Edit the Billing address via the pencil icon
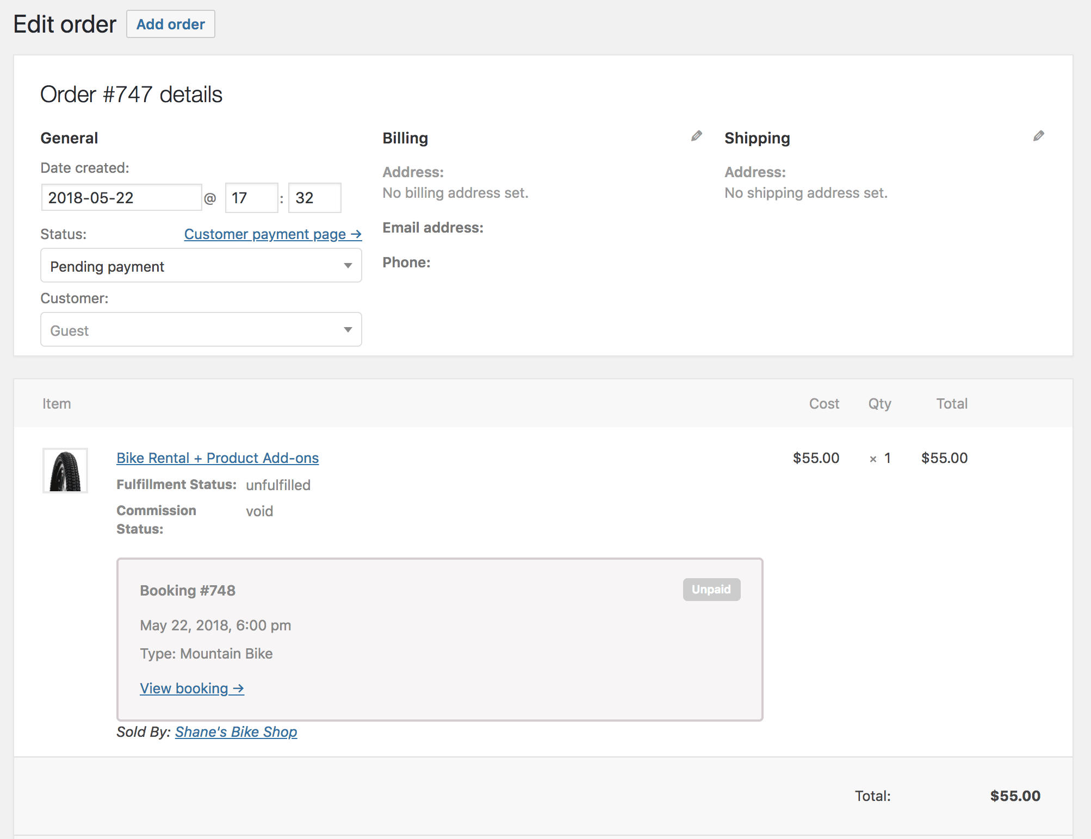 [696, 136]
